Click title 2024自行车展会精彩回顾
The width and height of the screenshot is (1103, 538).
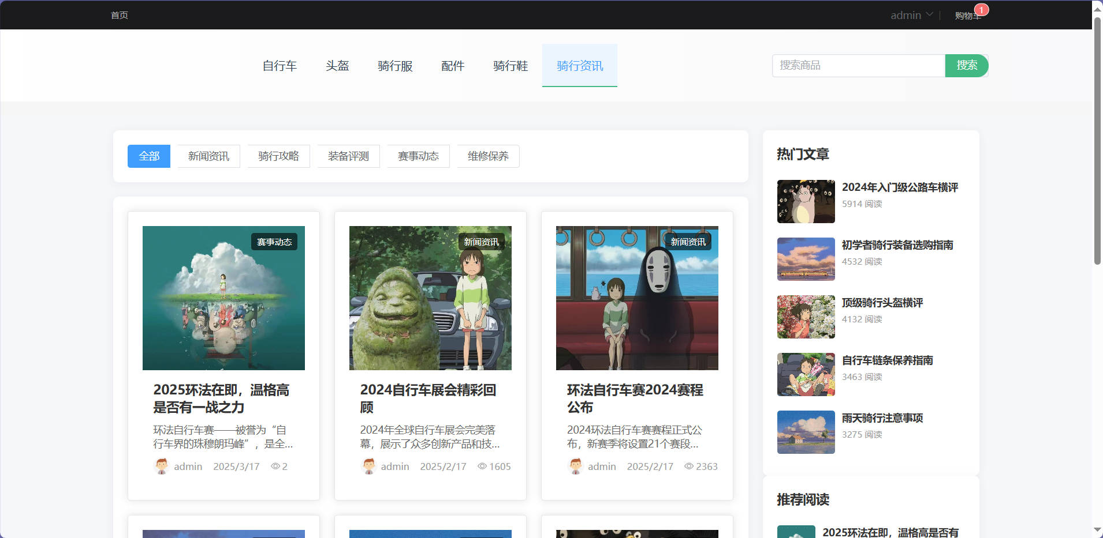tap(428, 398)
